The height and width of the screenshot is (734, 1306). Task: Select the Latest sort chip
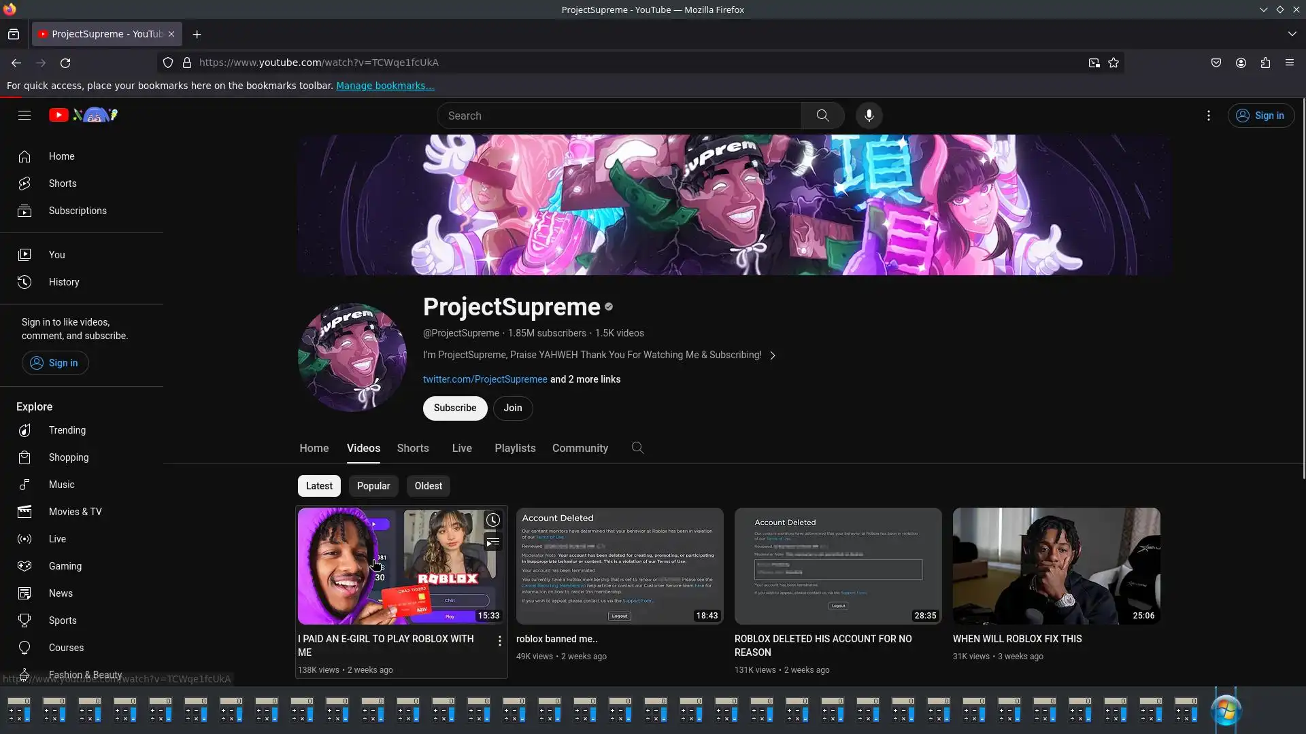click(x=319, y=486)
